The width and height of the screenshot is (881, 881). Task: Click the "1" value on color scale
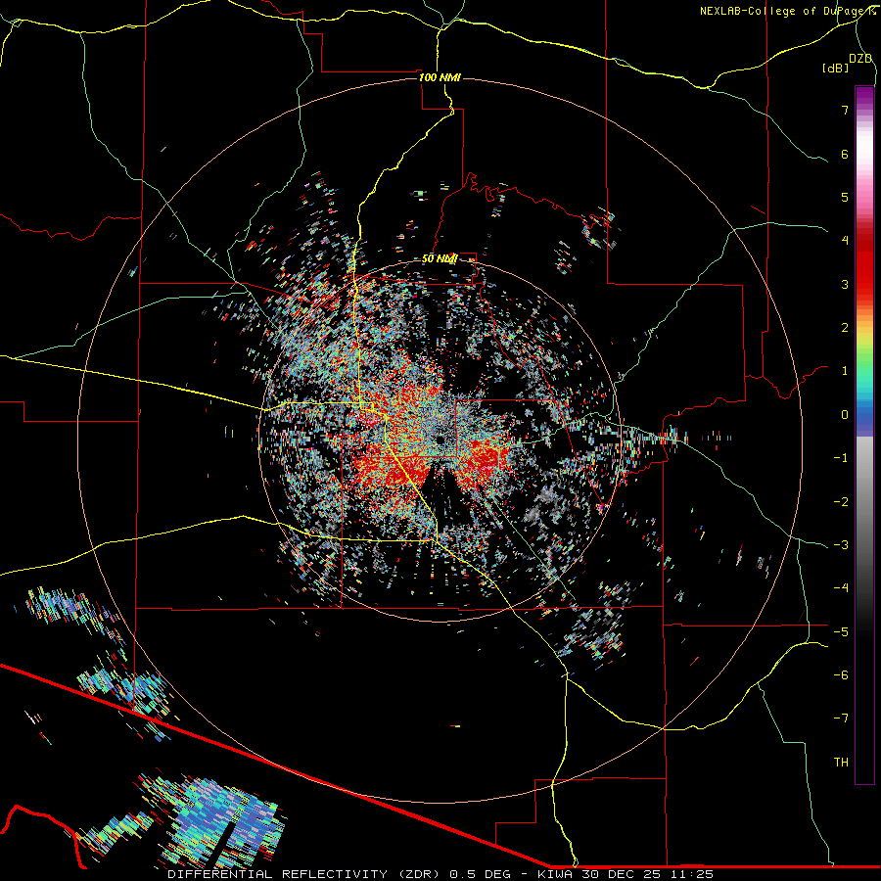tap(845, 371)
